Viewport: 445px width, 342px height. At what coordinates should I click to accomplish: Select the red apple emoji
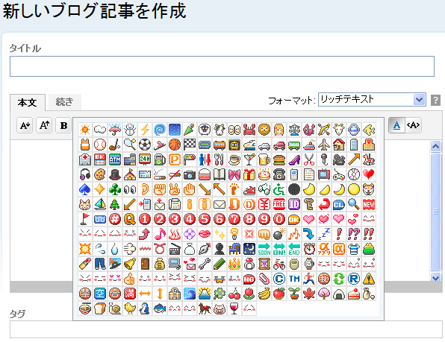point(279,294)
